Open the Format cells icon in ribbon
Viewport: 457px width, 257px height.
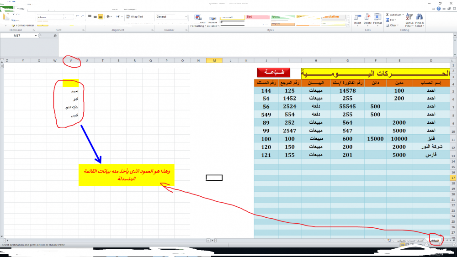[377, 17]
